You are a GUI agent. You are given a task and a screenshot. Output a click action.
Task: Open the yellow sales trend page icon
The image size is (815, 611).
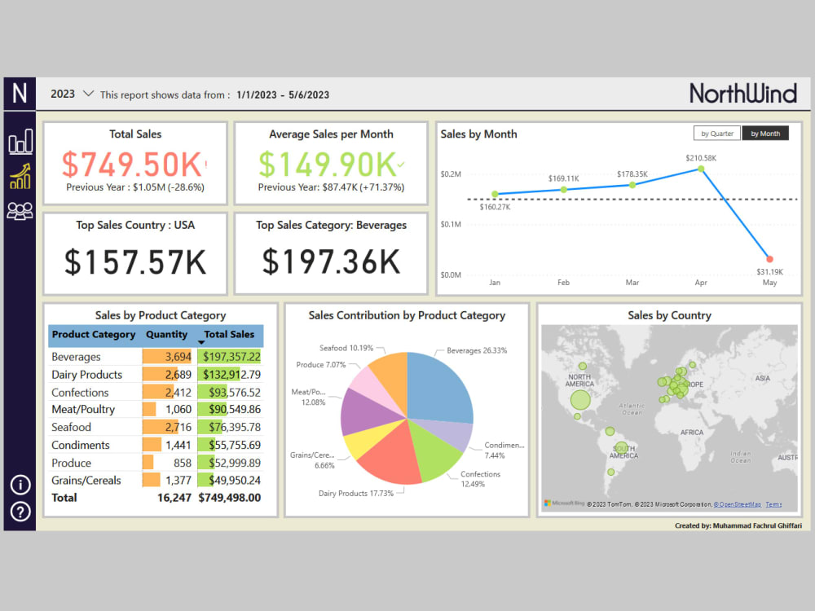20,176
